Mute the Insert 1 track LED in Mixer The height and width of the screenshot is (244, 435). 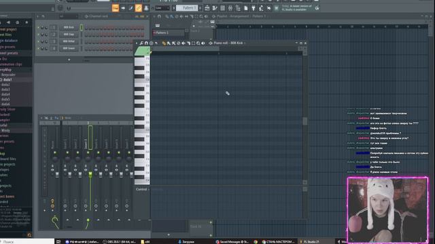[x=67, y=152]
